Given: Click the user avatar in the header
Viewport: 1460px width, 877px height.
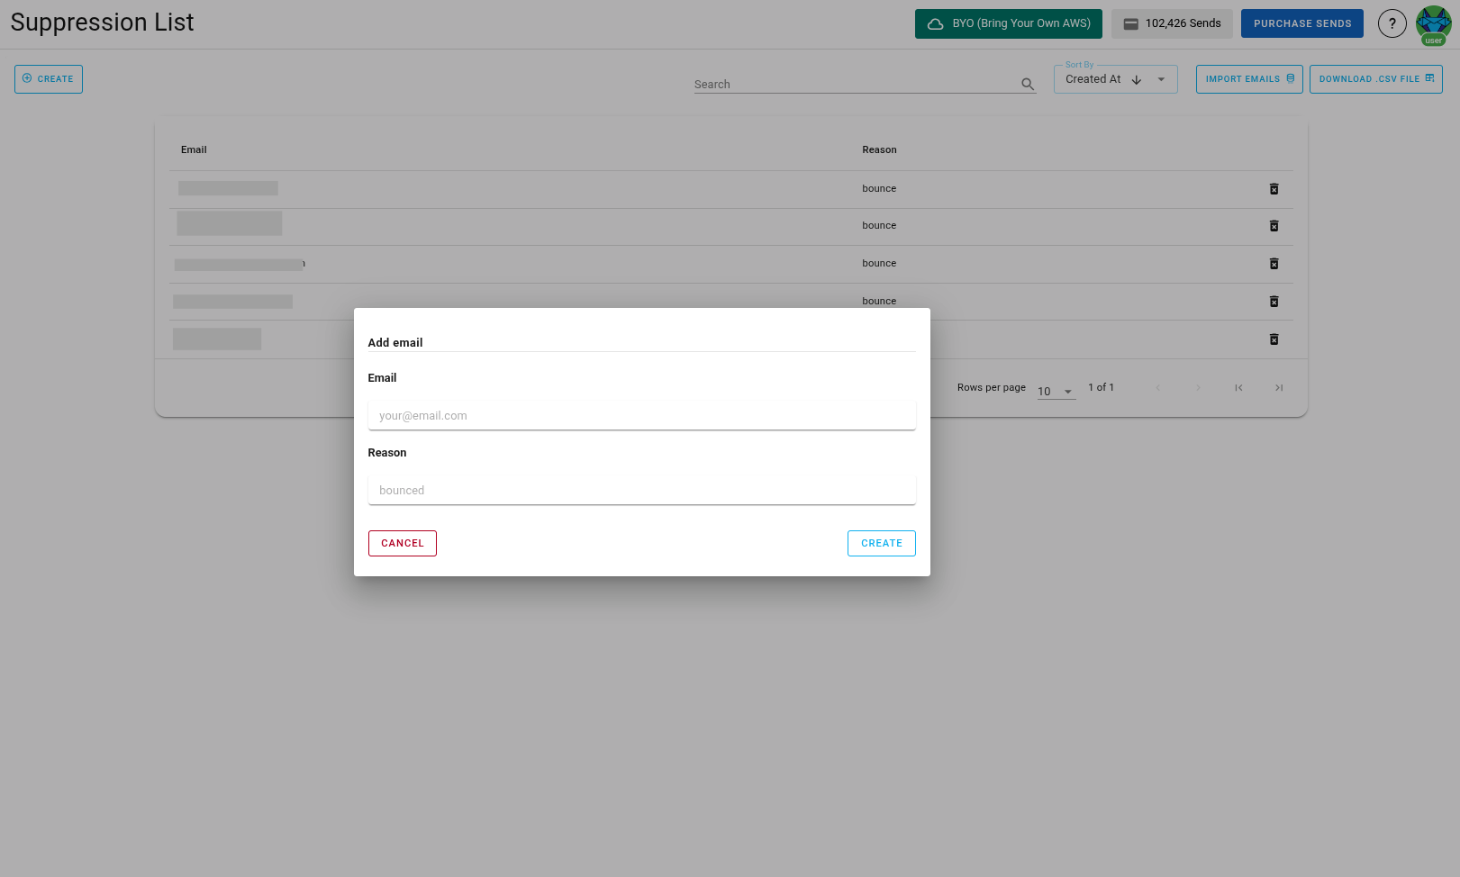Looking at the screenshot, I should coord(1433,23).
